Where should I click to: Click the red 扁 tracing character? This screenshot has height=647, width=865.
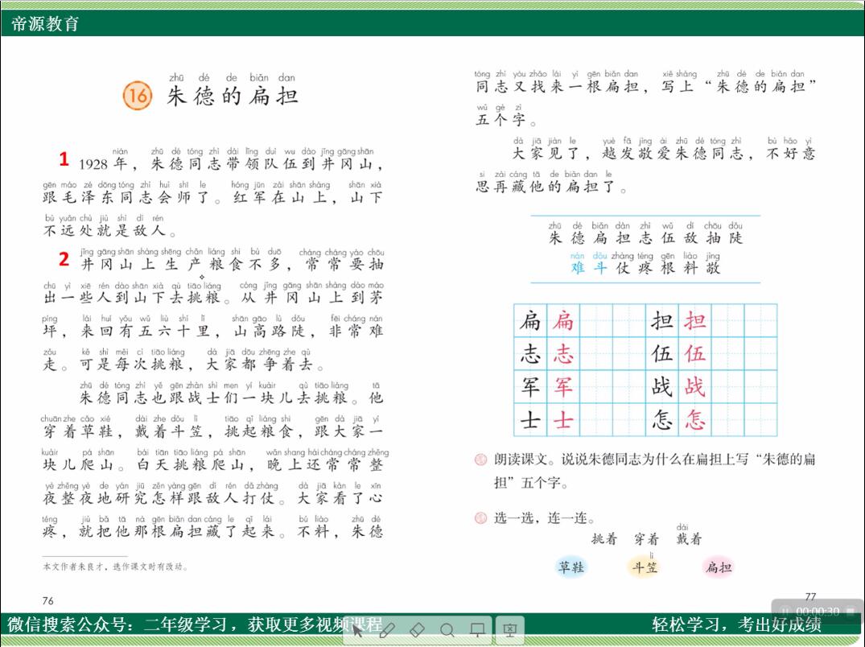(x=563, y=320)
